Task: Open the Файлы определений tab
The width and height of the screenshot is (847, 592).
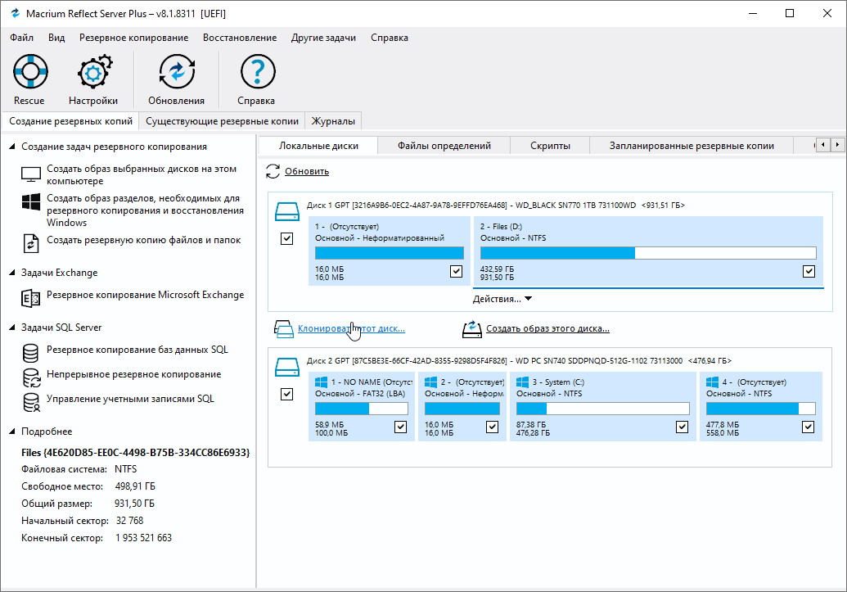Action: (x=444, y=146)
